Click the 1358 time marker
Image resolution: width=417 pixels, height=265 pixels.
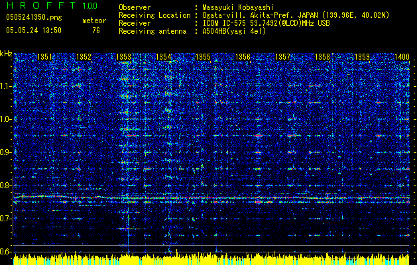(x=322, y=56)
